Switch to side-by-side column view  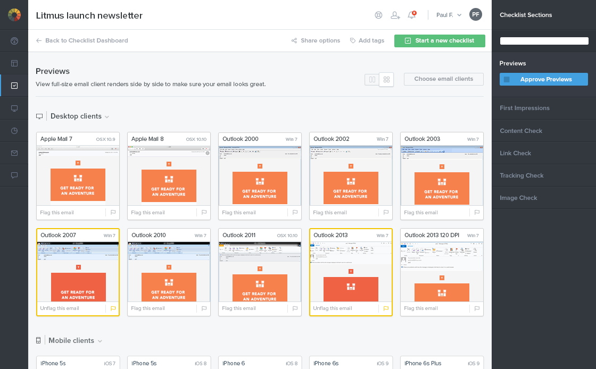372,79
